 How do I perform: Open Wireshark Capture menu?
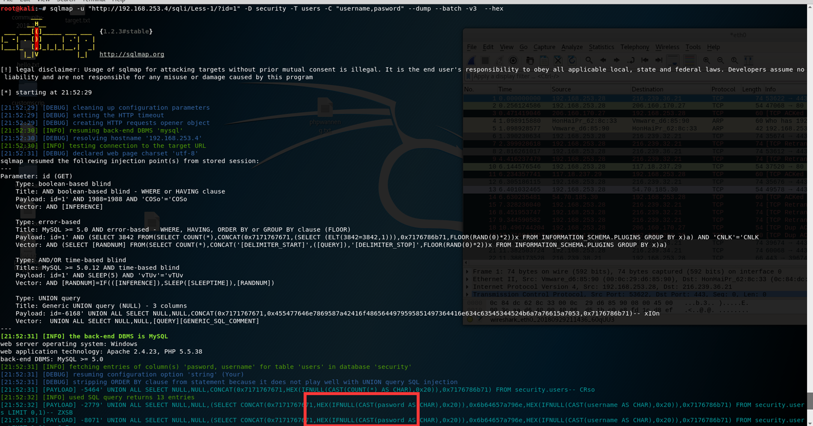[544, 47]
